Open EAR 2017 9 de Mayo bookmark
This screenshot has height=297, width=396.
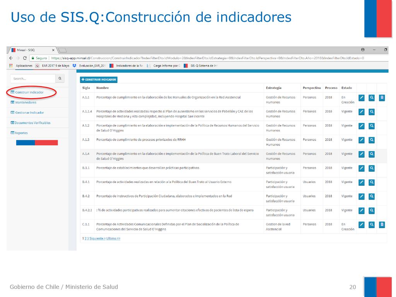(x=52, y=66)
